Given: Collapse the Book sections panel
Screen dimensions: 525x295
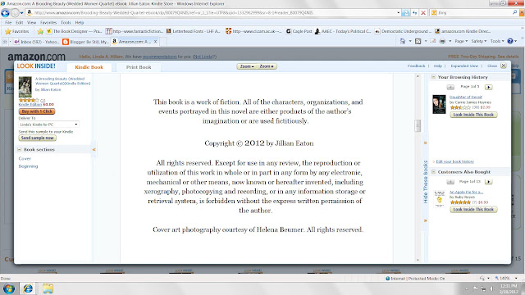Looking at the screenshot, I should tap(19, 149).
